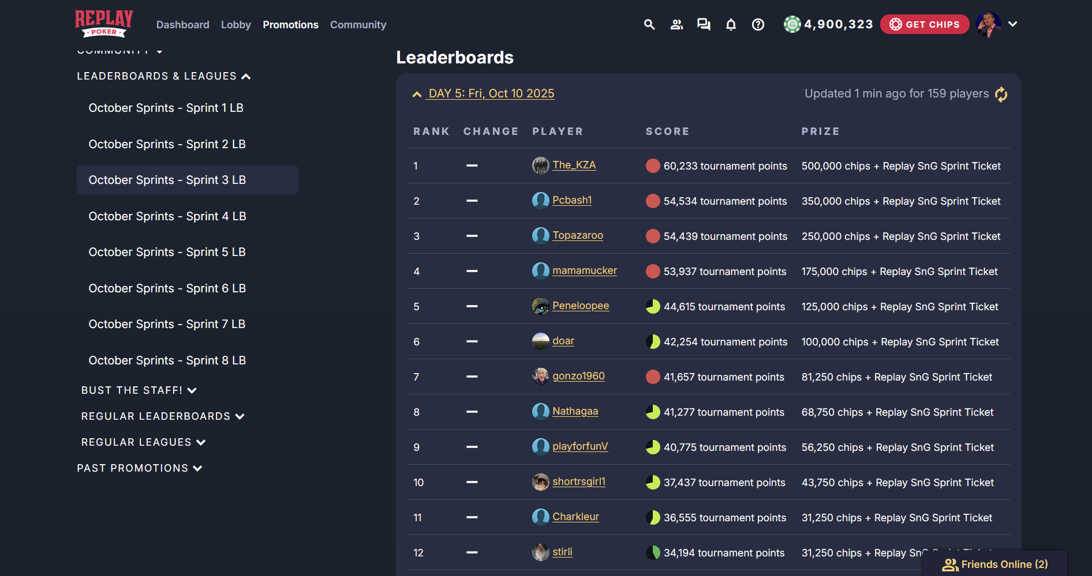Click the user profile picture
This screenshot has width=1092, height=576.
click(x=988, y=24)
